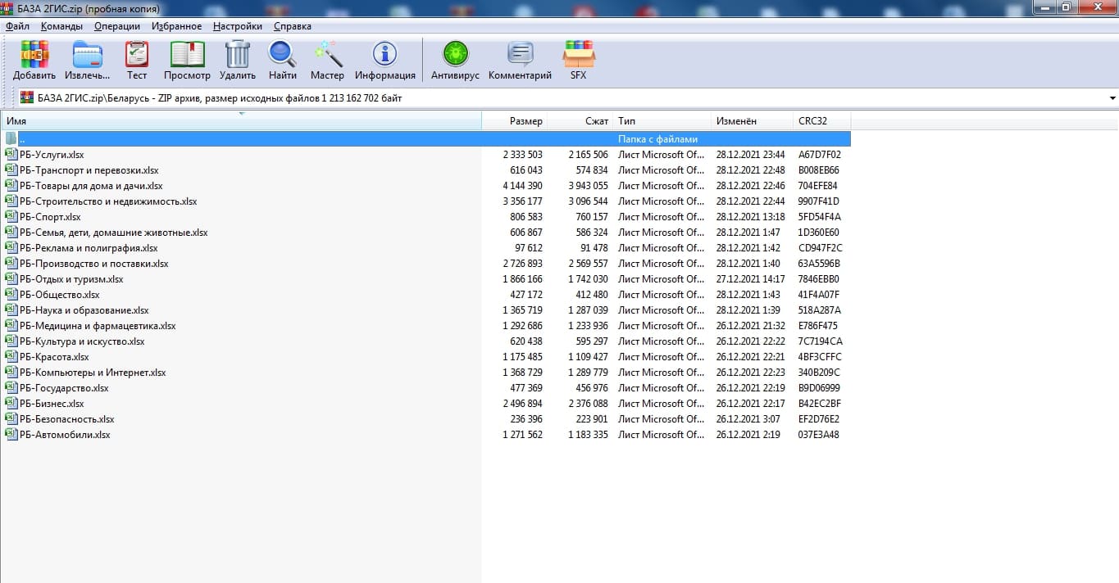Screen dimensions: 1119x583
Task: Select file РБ-Наука и образование.xlsx
Action: point(84,310)
